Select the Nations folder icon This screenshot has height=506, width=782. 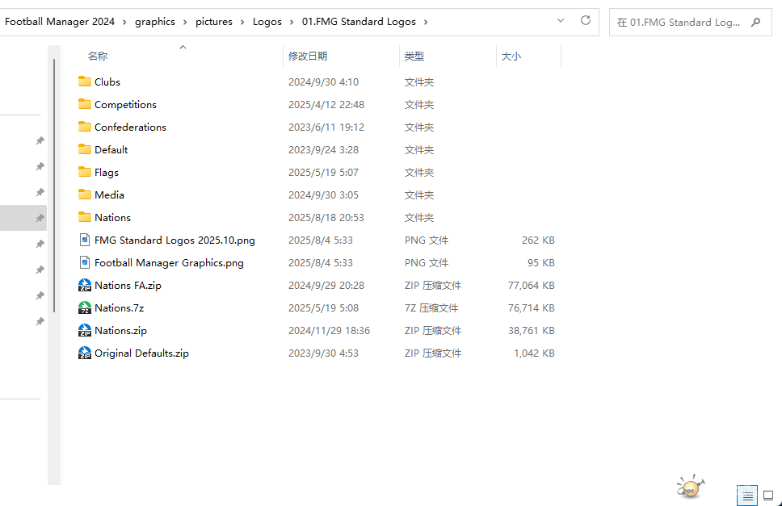click(85, 217)
